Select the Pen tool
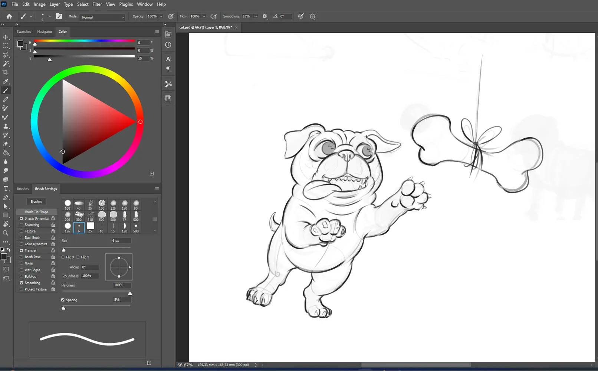 click(6, 197)
